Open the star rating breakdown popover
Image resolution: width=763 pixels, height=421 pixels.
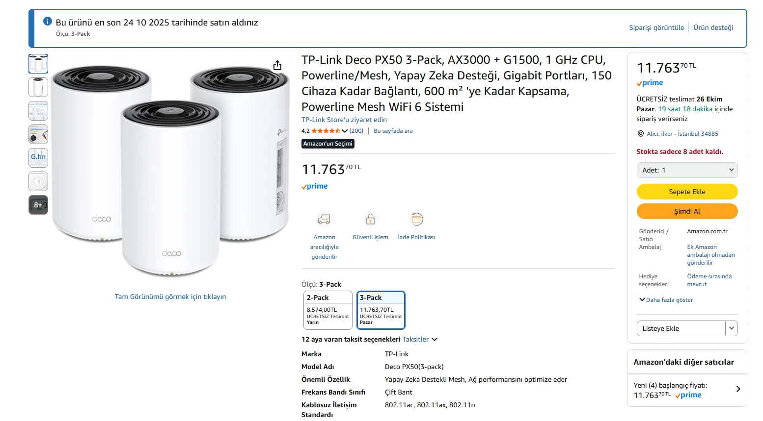pyautogui.click(x=345, y=131)
